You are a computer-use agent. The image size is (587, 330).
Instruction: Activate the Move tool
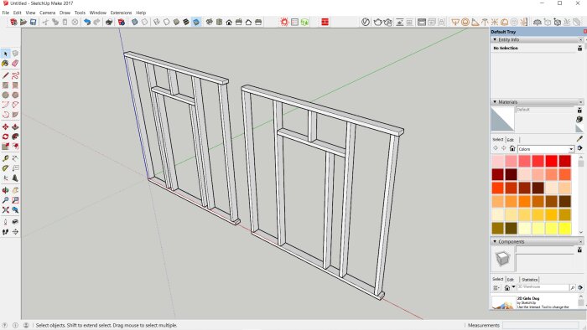click(x=5, y=127)
